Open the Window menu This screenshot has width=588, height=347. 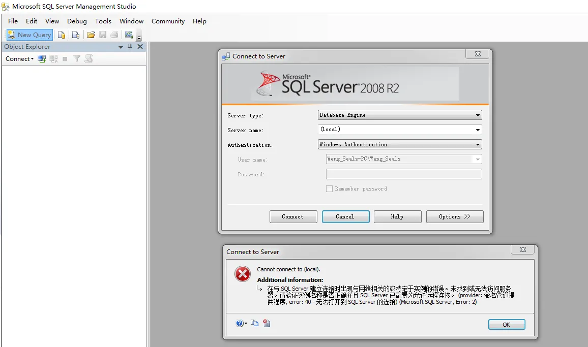pyautogui.click(x=131, y=21)
